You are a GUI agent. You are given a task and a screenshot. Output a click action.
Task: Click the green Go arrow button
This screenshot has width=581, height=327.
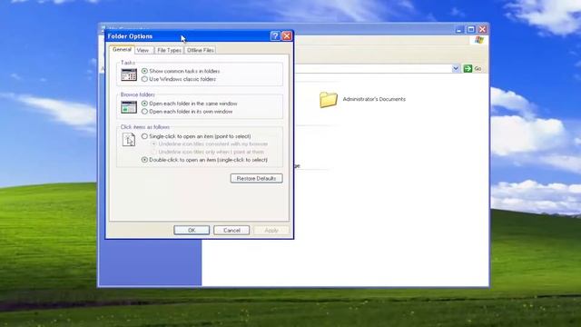pos(468,69)
